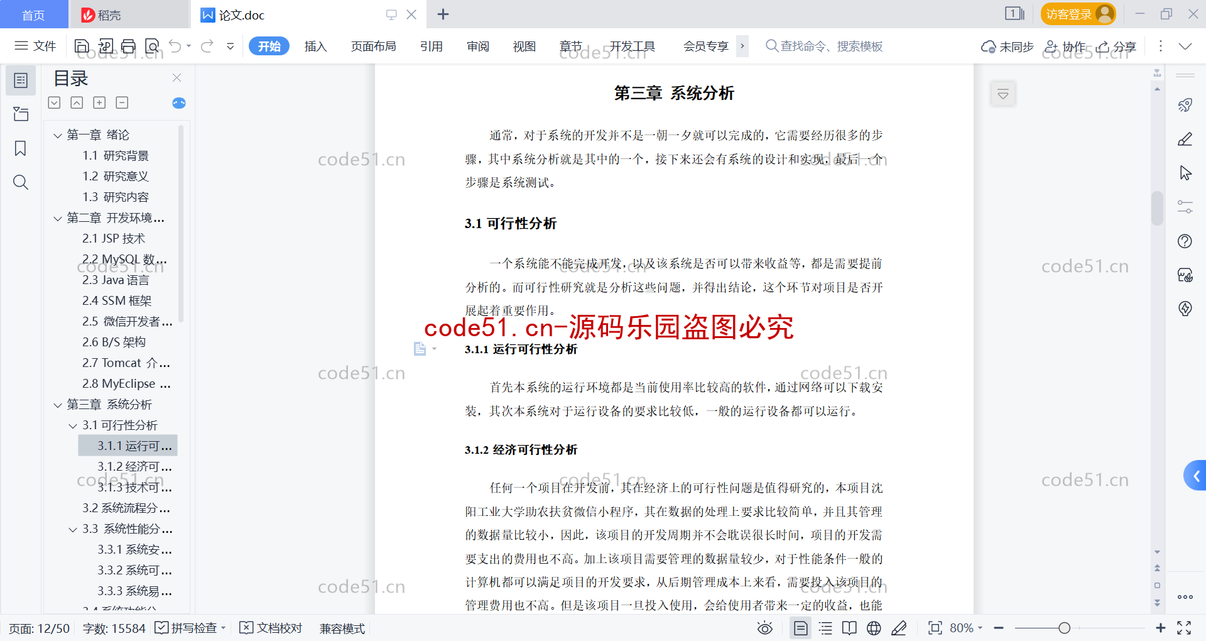The image size is (1206, 641).
Task: Click the Undo arrow icon
Action: coord(175,46)
